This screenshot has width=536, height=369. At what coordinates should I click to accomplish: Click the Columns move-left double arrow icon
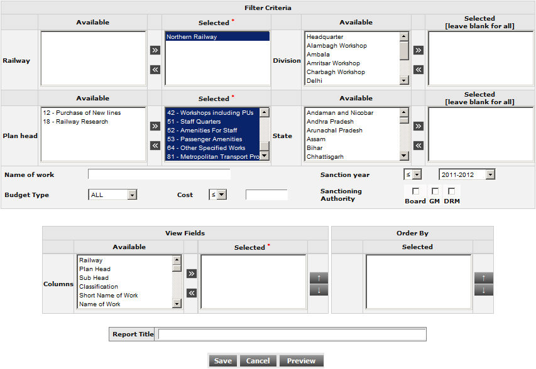(192, 293)
